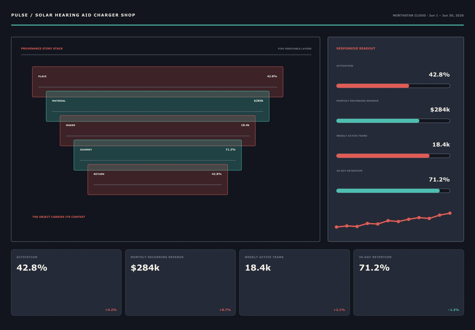Click the $284k value in Responsive Readout
This screenshot has height=330, width=475.
(440, 110)
